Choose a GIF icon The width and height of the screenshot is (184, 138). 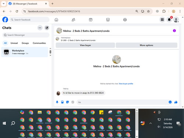(73, 102)
